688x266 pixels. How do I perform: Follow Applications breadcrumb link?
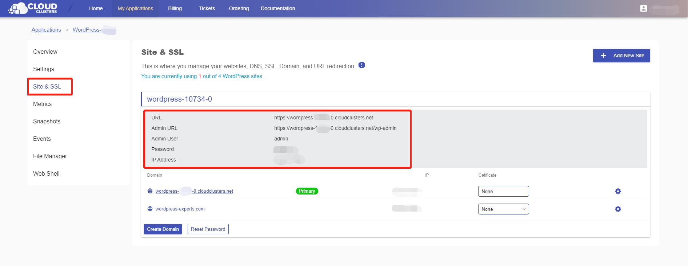tap(46, 30)
